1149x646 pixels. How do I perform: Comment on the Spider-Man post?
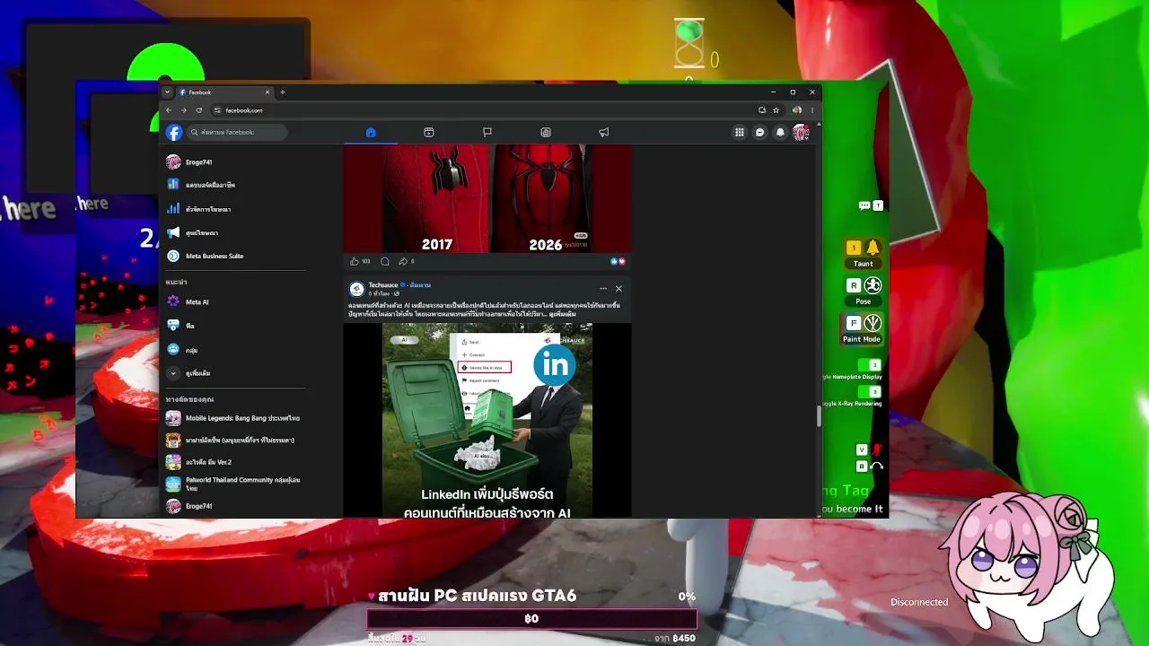385,262
